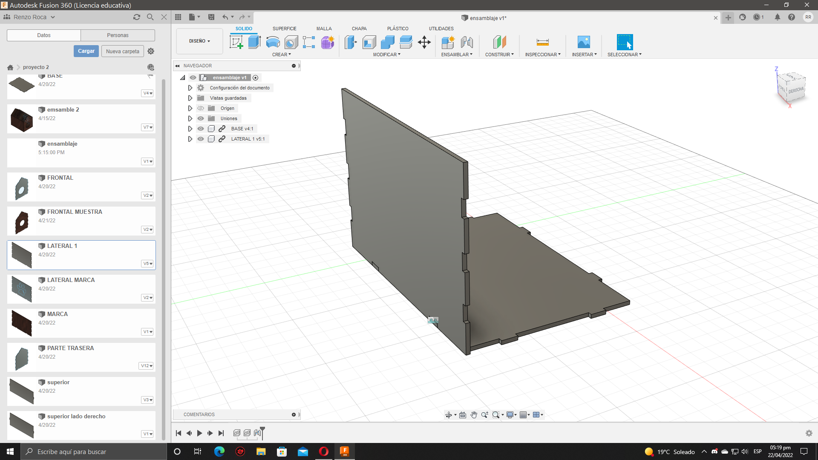The width and height of the screenshot is (818, 460).
Task: Open the Measure tool under Inspeccionar
Action: [x=542, y=42]
